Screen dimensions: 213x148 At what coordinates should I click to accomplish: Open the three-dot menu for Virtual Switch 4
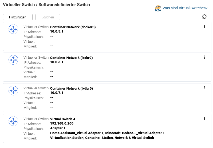click(205, 118)
